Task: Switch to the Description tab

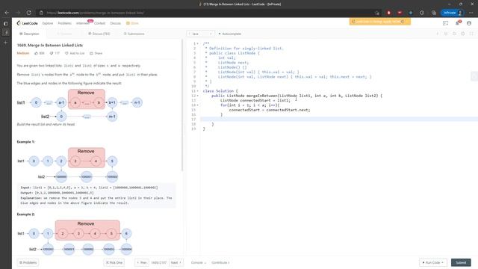Action: [29, 34]
